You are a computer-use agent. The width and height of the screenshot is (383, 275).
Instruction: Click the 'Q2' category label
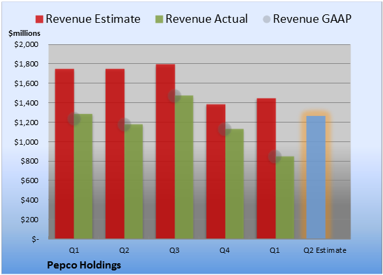124,250
